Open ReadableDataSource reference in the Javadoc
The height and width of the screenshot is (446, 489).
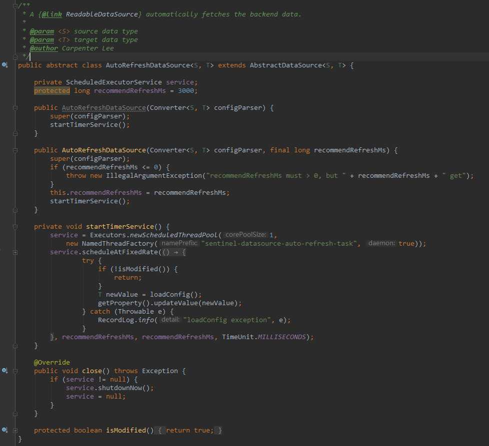coord(101,14)
